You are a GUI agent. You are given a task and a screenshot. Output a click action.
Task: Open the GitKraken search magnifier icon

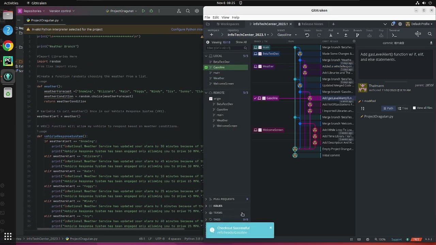[430, 34]
